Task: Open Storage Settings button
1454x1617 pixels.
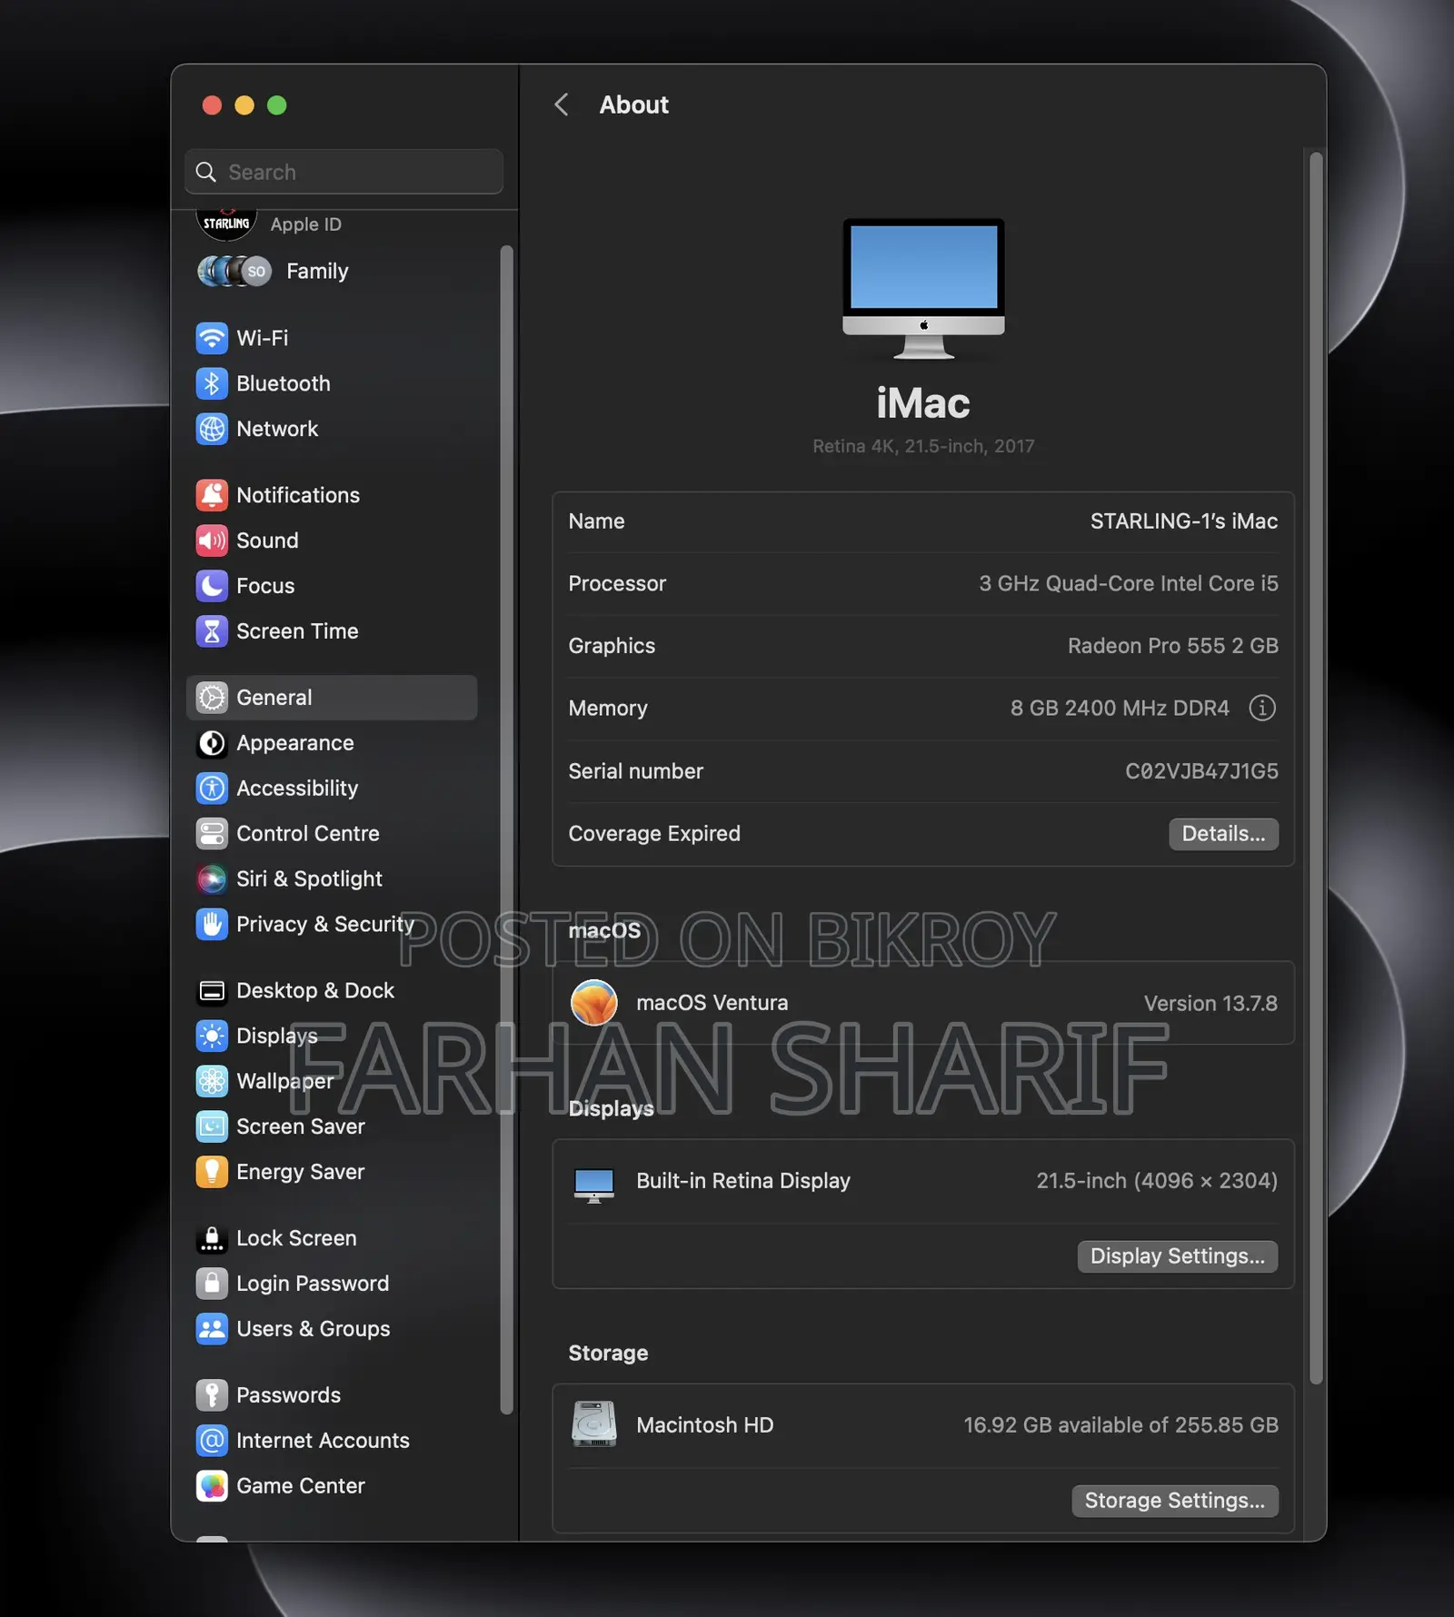Action: click(x=1174, y=1501)
